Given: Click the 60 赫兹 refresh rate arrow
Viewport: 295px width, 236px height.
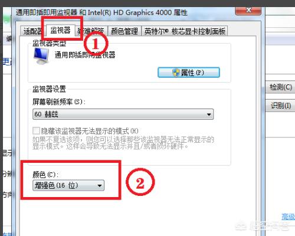Looking at the screenshot, I should [209, 114].
